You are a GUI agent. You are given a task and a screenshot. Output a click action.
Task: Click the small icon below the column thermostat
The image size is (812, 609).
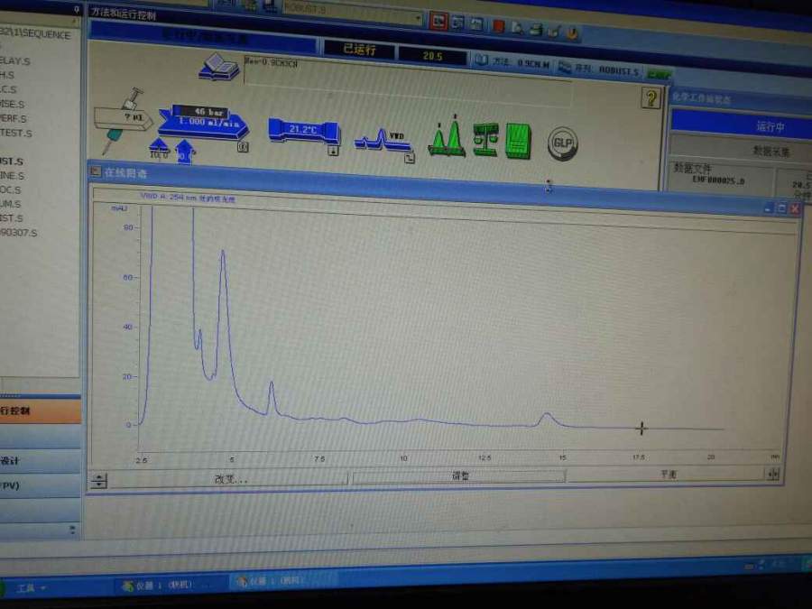coord(334,151)
